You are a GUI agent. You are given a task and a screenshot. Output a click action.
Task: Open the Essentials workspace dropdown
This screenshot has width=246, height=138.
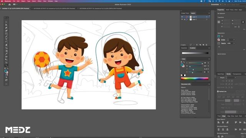click(216, 5)
